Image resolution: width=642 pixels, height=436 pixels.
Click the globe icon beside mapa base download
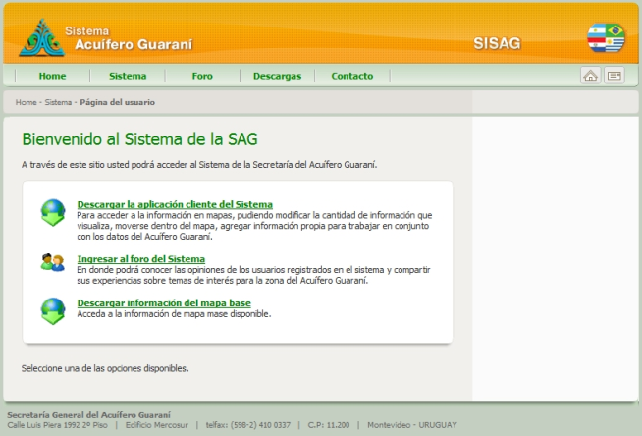[x=52, y=310]
